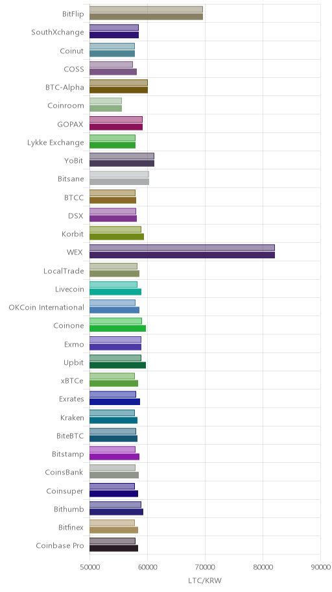Screen dimensions: 332x592
Task: Click the WEX dark purple bar
Action: [182, 255]
